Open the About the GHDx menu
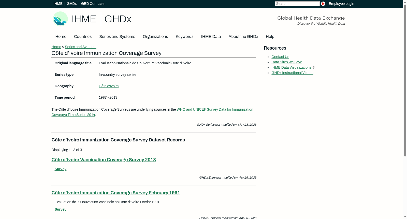Viewport: 407px width, 219px height. point(243,37)
